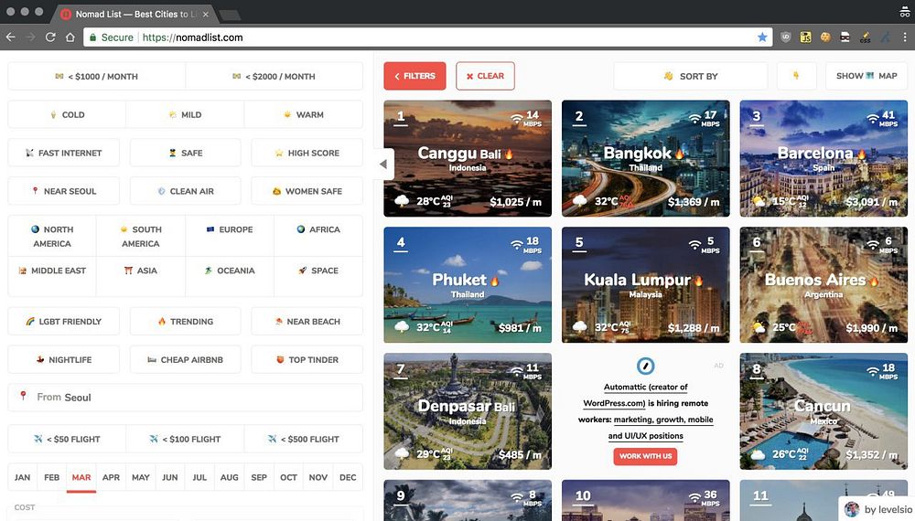The image size is (915, 521).
Task: Toggle the Mild climate filter
Action: point(185,115)
